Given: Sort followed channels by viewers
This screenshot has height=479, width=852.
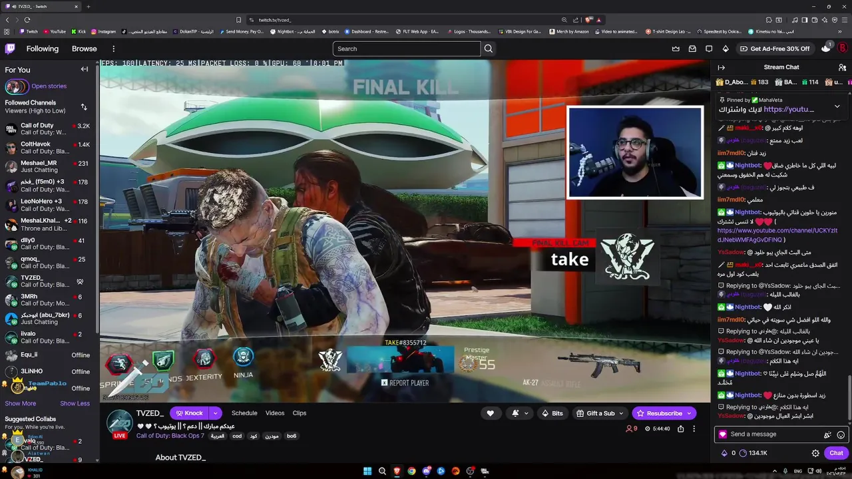Looking at the screenshot, I should (x=84, y=106).
